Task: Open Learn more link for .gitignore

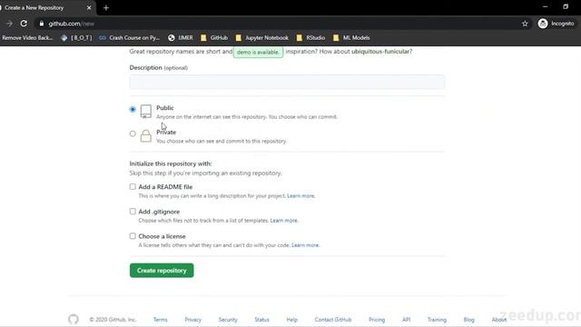Action: click(x=284, y=221)
